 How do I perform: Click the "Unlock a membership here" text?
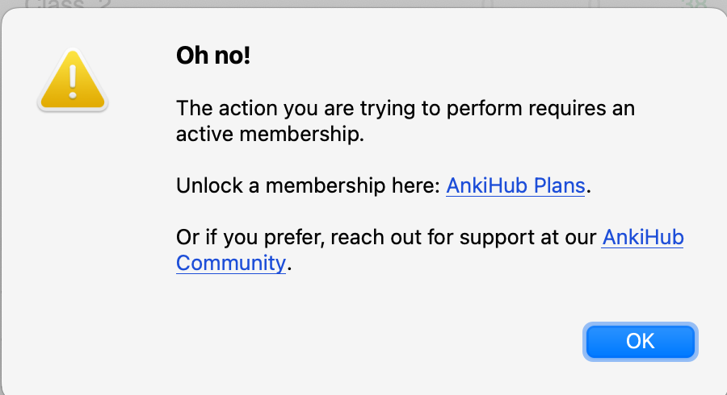point(308,185)
